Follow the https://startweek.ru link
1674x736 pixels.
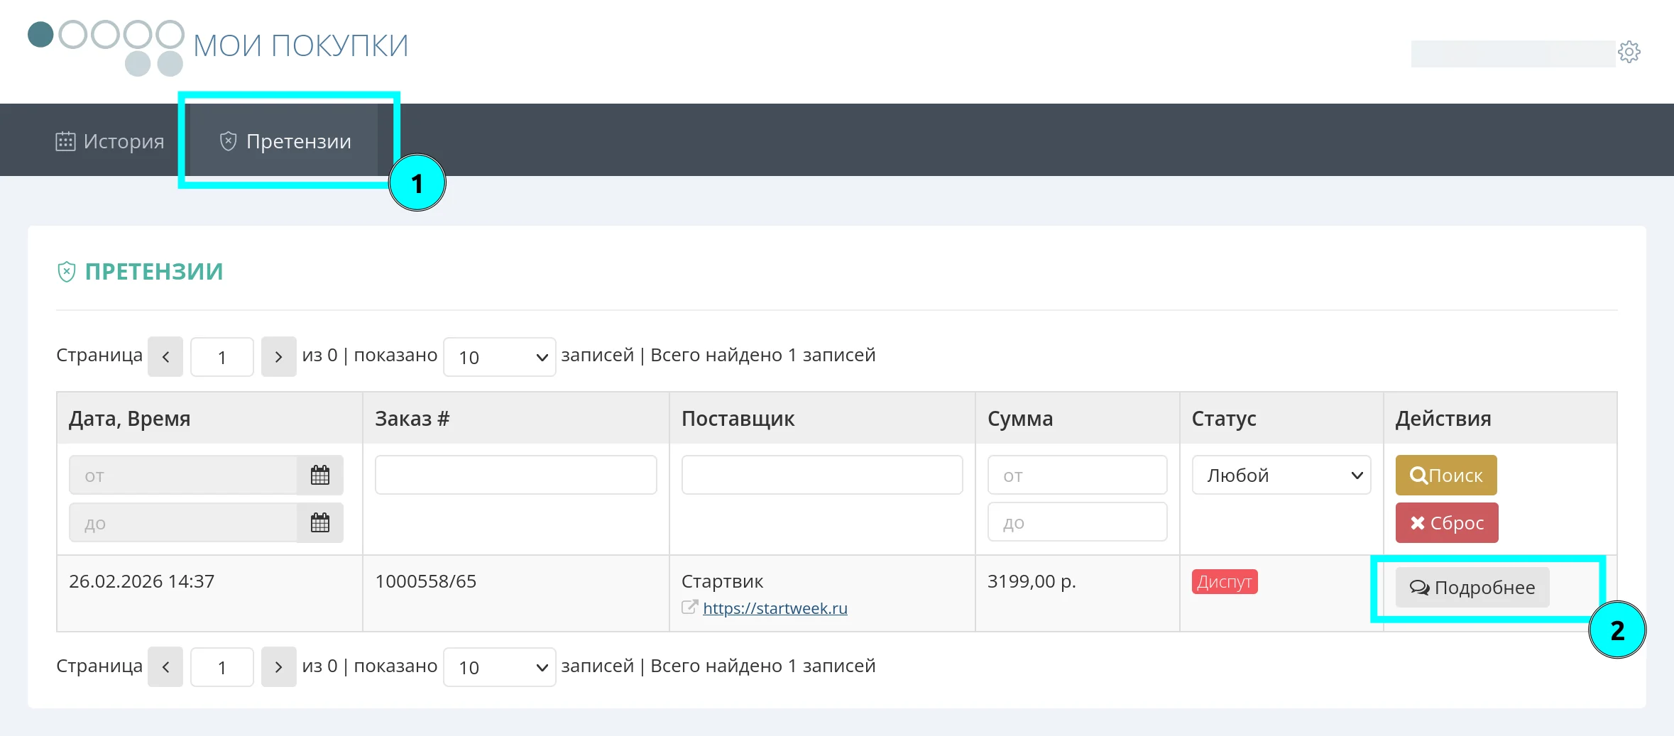click(775, 608)
